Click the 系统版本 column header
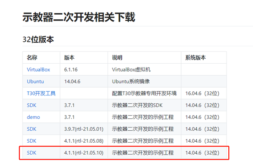 [x=195, y=58]
